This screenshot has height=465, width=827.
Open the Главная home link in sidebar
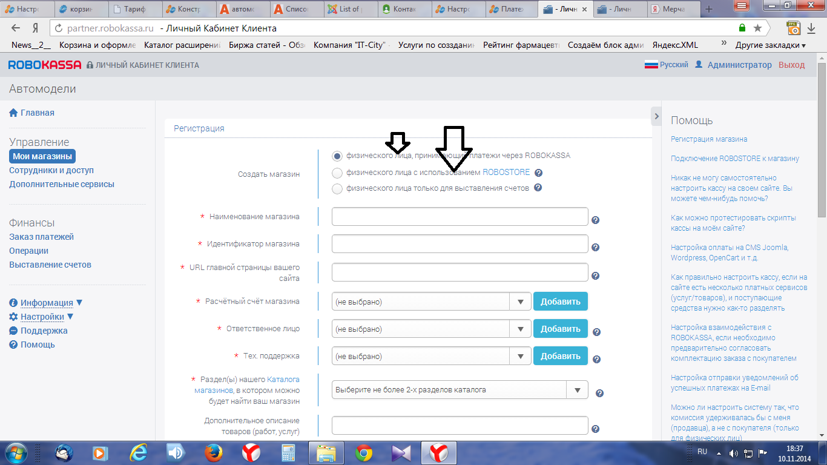[31, 113]
